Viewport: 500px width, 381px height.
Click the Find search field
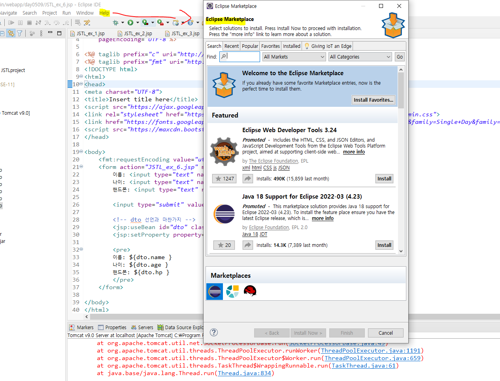[x=240, y=57]
